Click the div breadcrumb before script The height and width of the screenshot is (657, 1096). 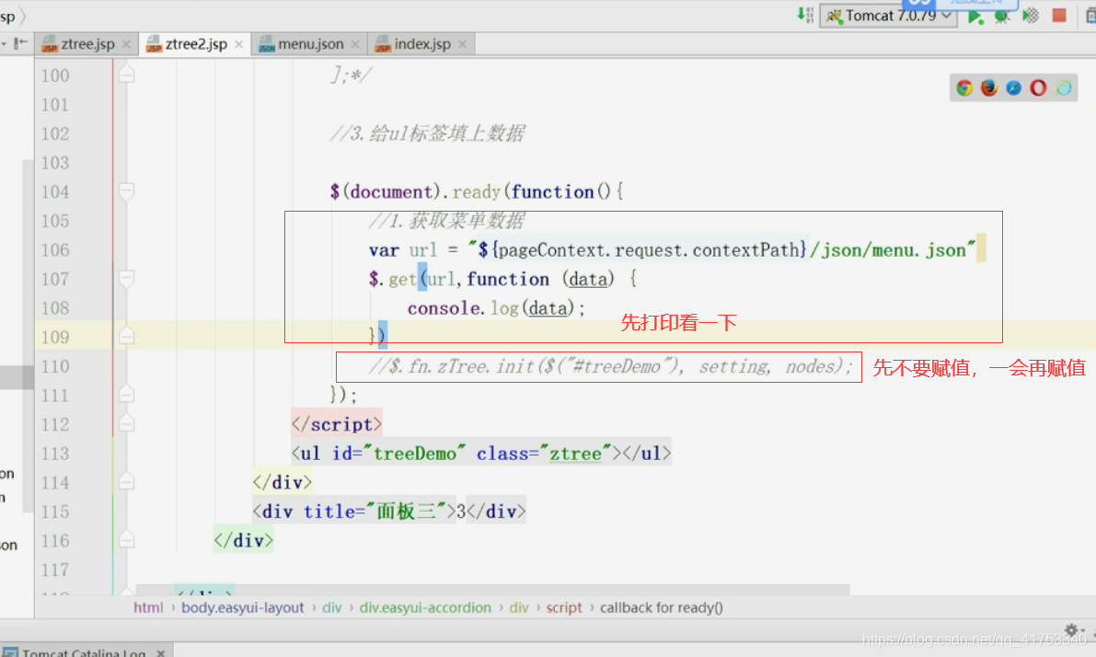(519, 607)
